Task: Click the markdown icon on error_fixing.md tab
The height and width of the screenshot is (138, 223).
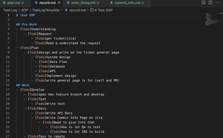Action: pyautogui.click(x=68, y=3)
